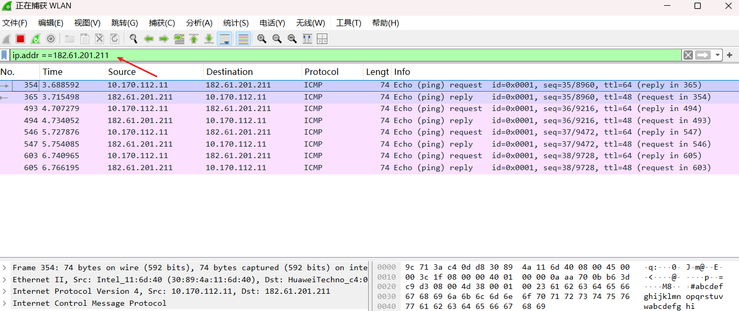Open display filter history dropdown
739x311 pixels.
coord(717,55)
